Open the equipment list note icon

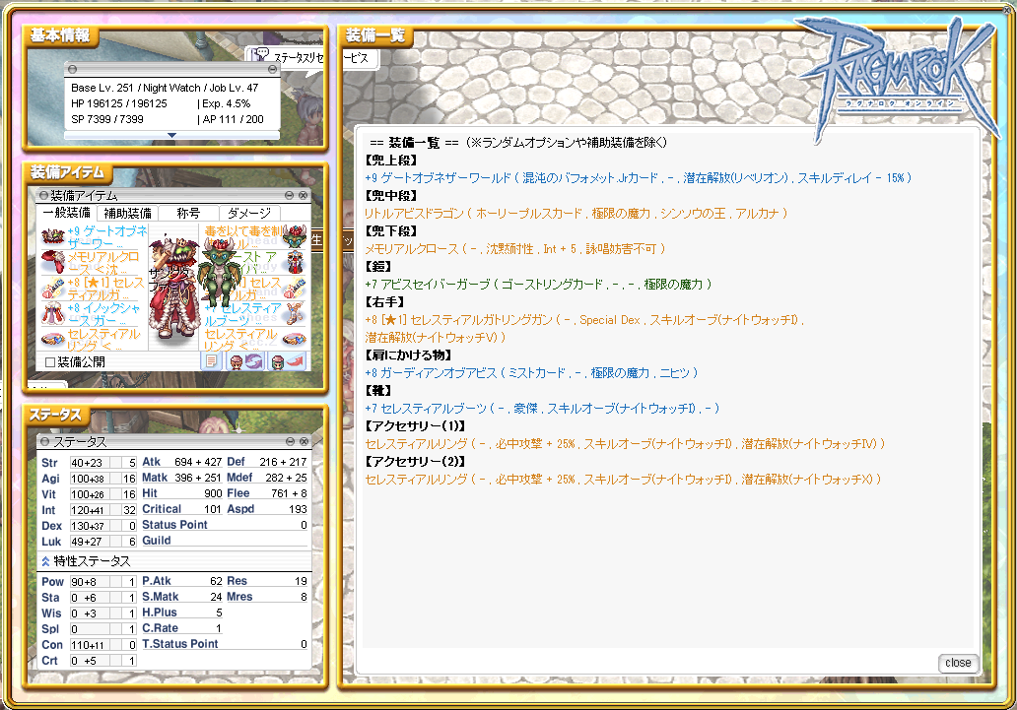click(211, 361)
